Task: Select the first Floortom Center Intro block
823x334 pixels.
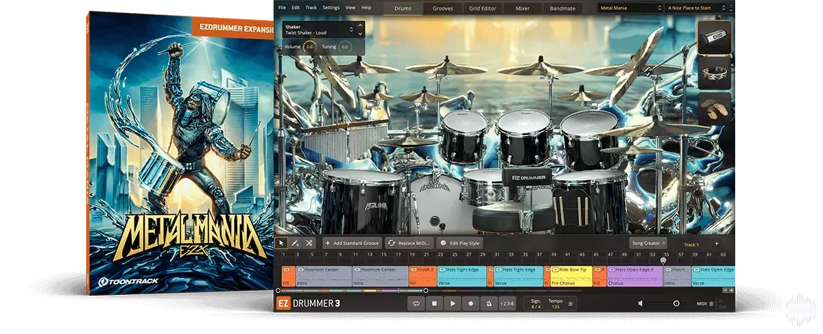Action: click(x=324, y=276)
